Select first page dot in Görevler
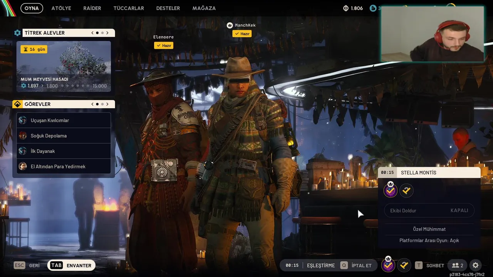 pos(97,104)
